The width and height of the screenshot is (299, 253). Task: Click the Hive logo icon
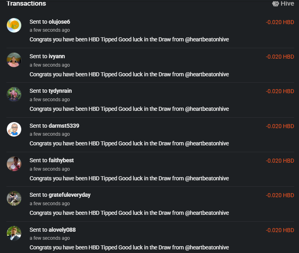pos(276,4)
